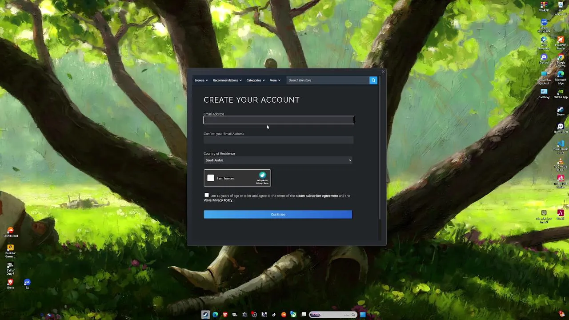Open the Steam desktop icon
569x320 pixels.
(x=561, y=111)
